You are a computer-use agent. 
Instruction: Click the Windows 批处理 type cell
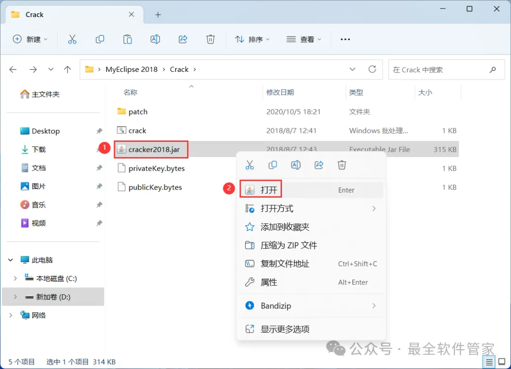tap(379, 131)
